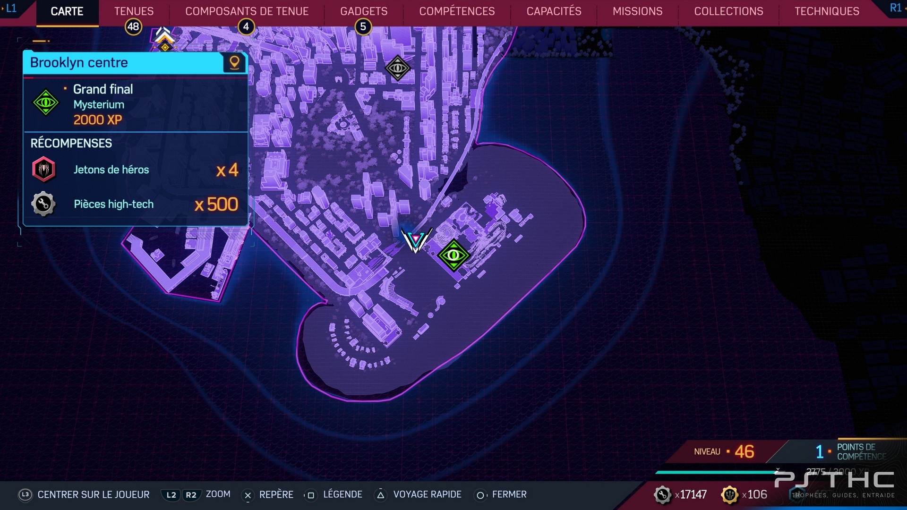This screenshot has height=510, width=907.
Task: Click the L3 stick button icon
Action: (x=25, y=494)
